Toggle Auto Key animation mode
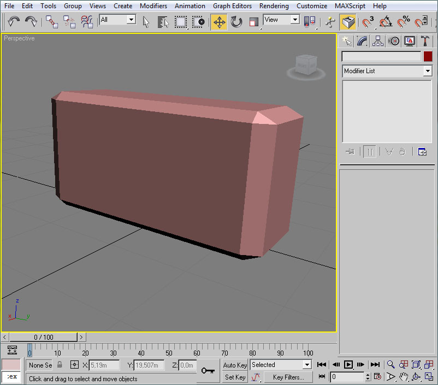 [x=235, y=365]
